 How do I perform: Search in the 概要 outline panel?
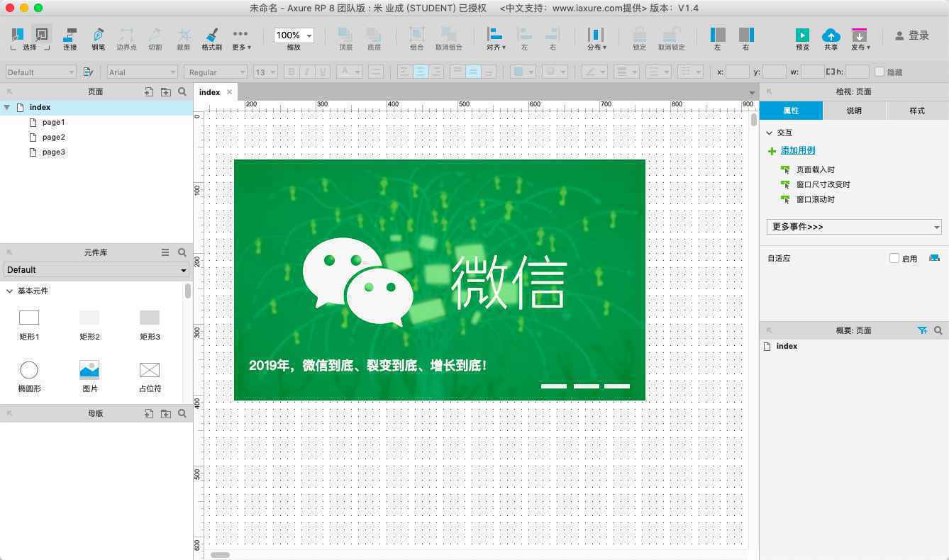938,330
